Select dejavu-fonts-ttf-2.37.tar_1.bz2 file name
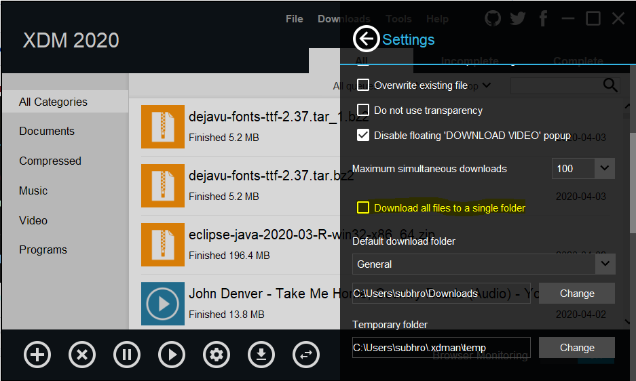This screenshot has width=636, height=381. (x=279, y=117)
